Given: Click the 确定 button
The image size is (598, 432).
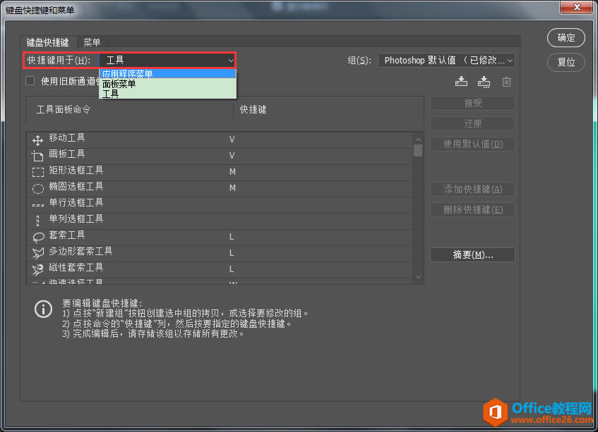Looking at the screenshot, I should [566, 37].
